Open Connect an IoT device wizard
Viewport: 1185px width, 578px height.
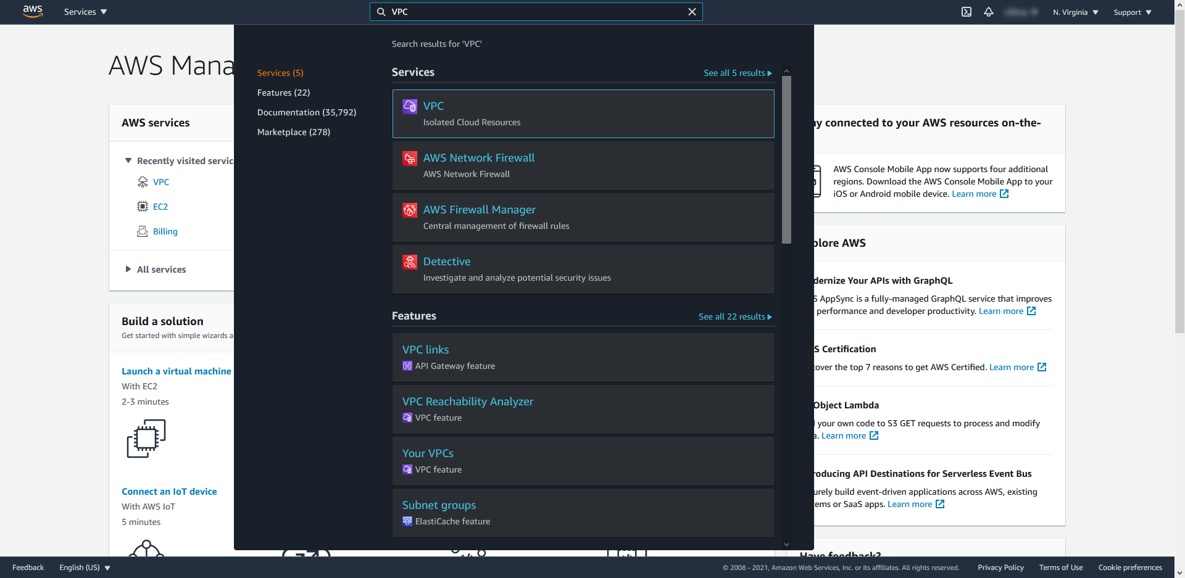[169, 492]
